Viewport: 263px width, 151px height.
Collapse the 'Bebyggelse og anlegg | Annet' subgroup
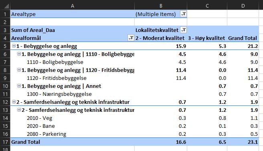(19, 86)
